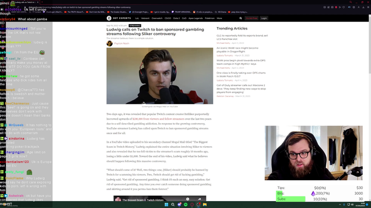Screen dimensions: 371x208
Task: Click chat username 'sindorina'
Action: 16,139
